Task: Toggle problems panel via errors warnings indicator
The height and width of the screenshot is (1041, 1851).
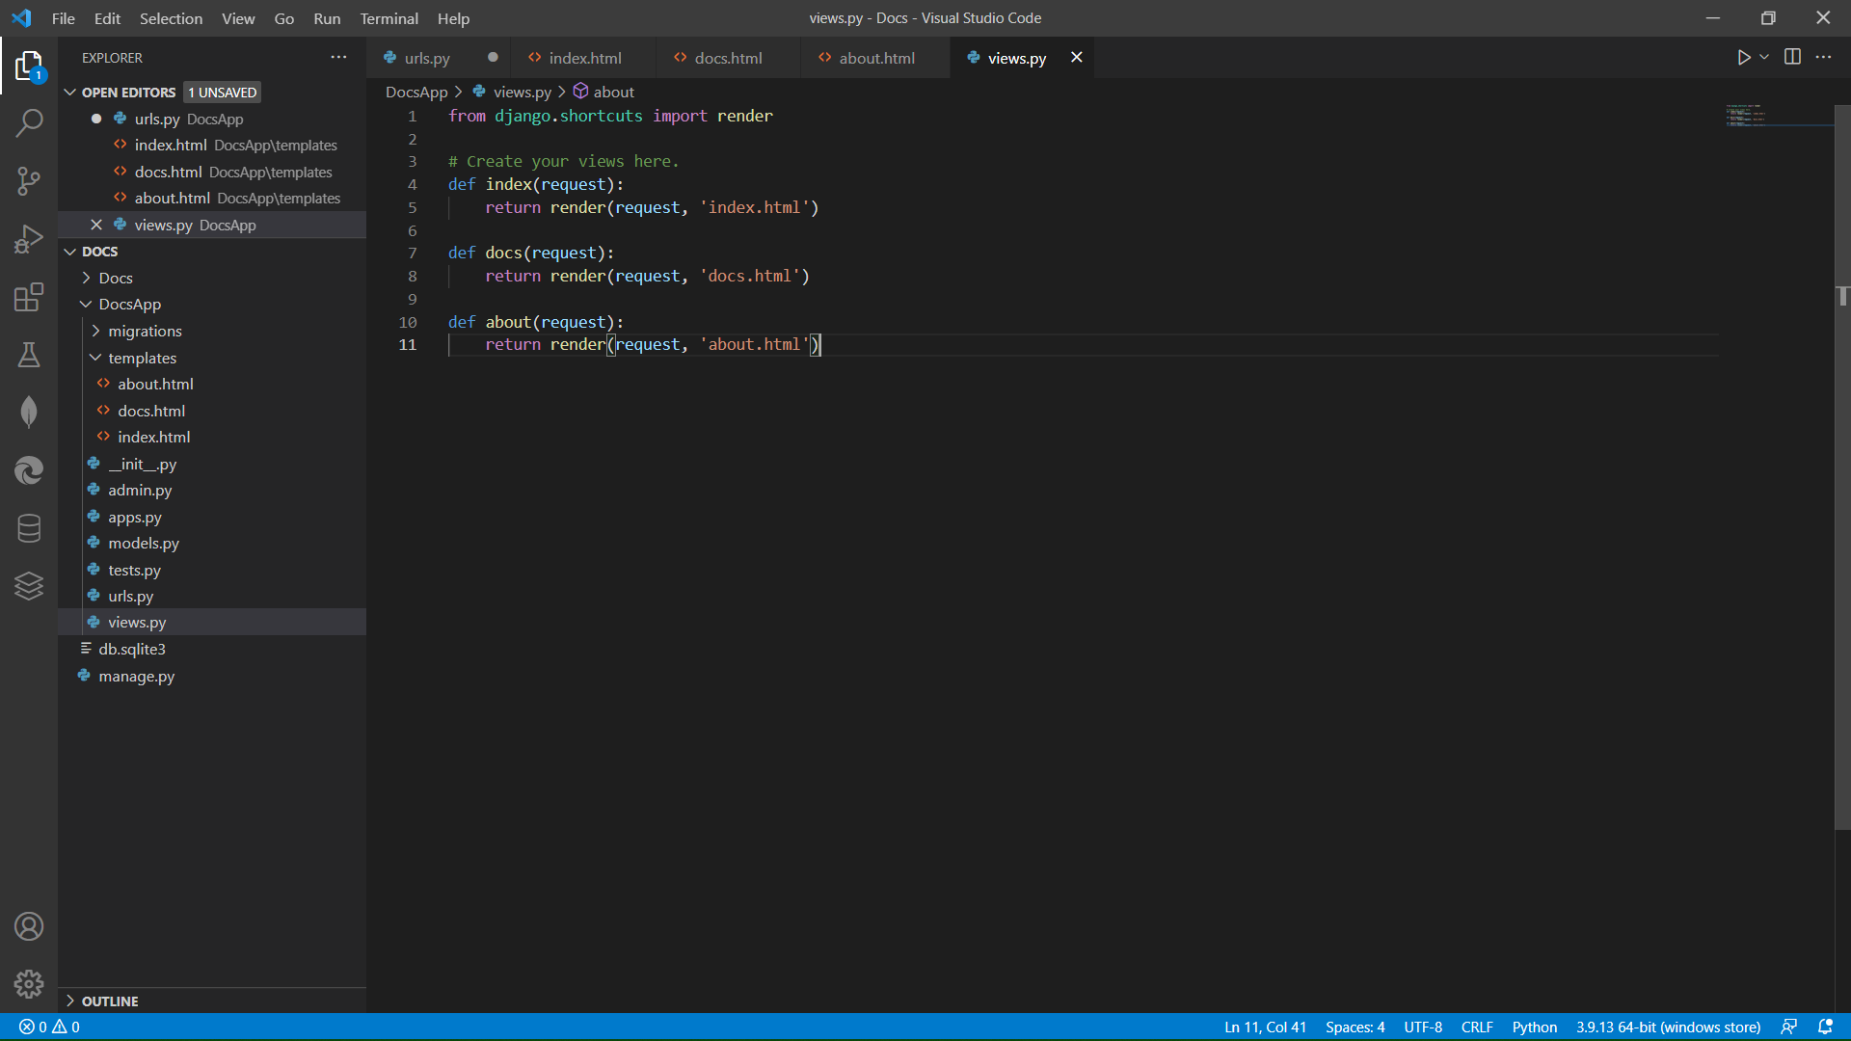Action: (x=50, y=1027)
